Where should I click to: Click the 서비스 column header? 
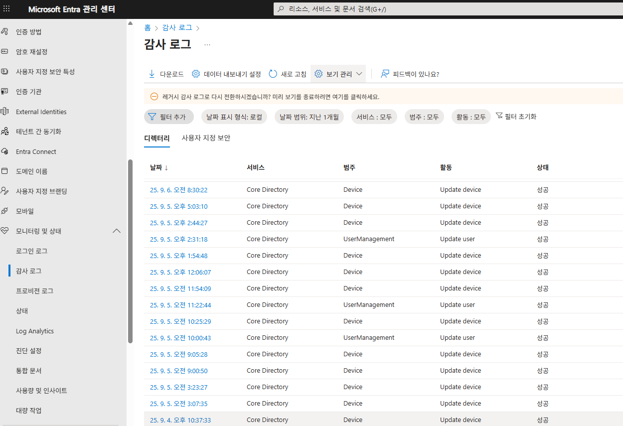tap(256, 168)
